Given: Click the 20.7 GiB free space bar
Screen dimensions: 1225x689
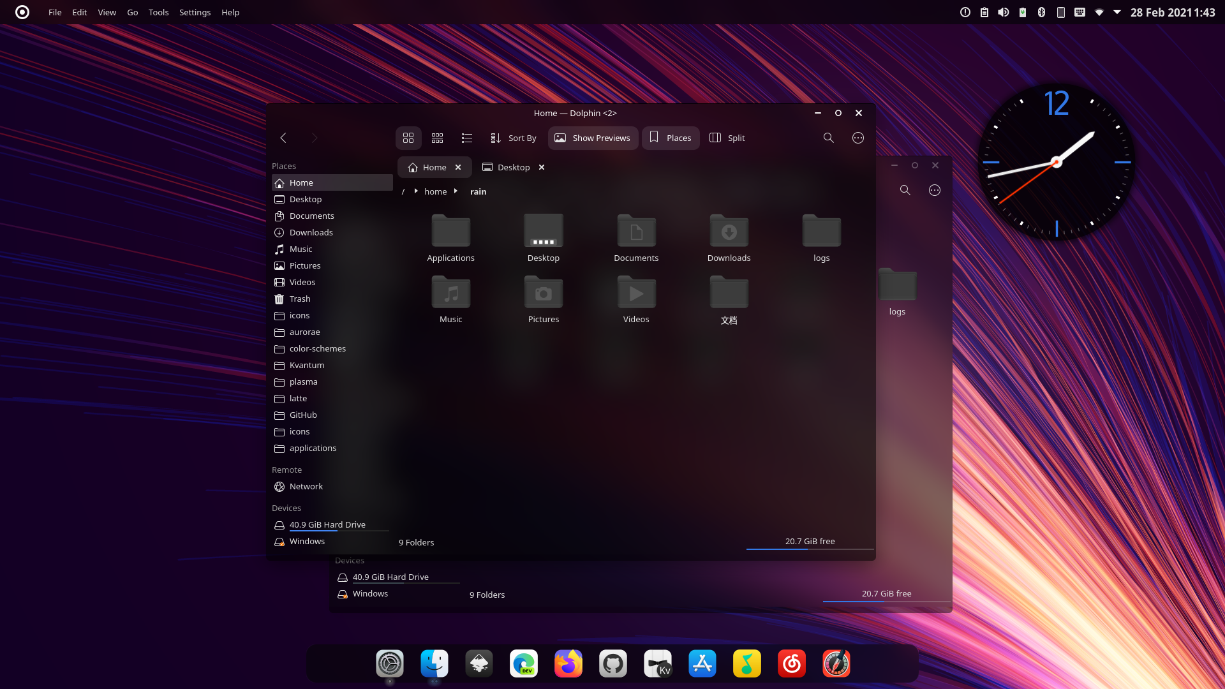Looking at the screenshot, I should [x=809, y=542].
